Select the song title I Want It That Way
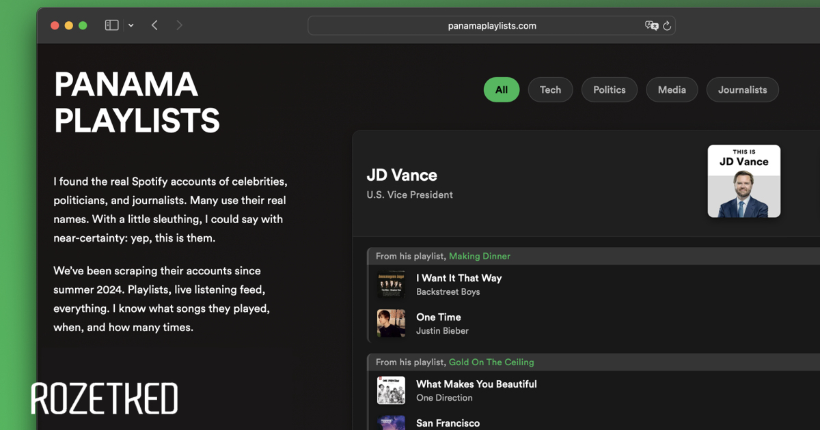Screen dimensions: 820x430 coord(459,278)
